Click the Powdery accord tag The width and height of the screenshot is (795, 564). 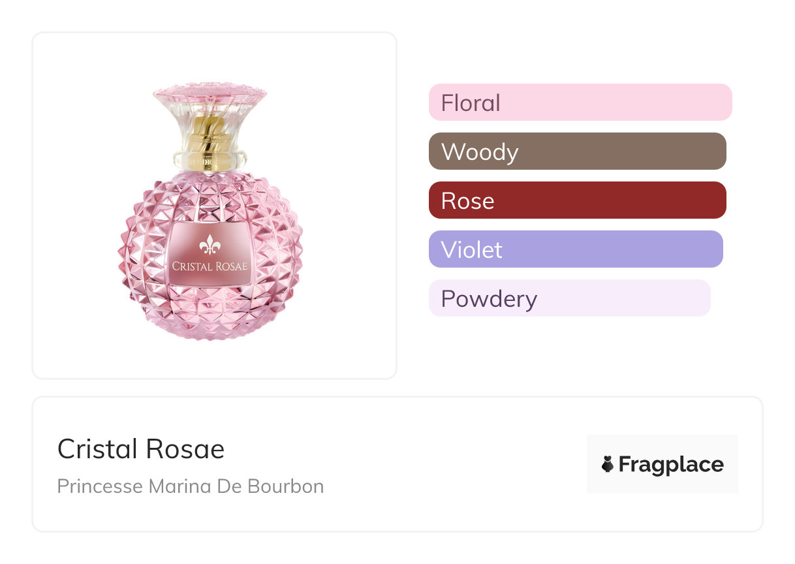pyautogui.click(x=569, y=298)
